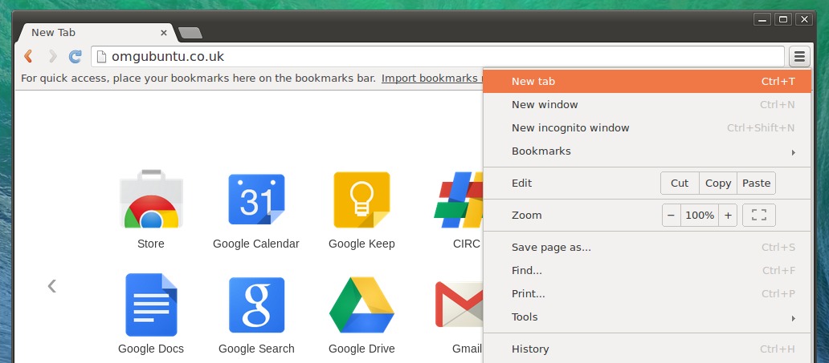Go back with the orange back arrow
Viewport: 829px width, 363px height.
click(x=29, y=56)
